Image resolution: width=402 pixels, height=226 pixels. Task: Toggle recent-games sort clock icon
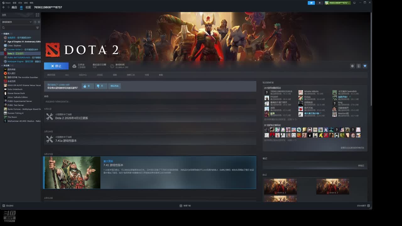coord(35,22)
